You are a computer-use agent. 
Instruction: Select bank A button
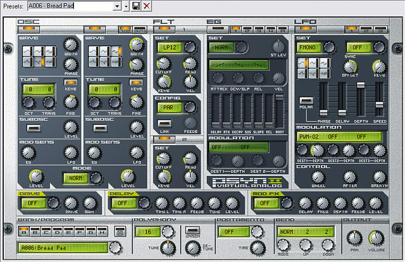point(24,231)
